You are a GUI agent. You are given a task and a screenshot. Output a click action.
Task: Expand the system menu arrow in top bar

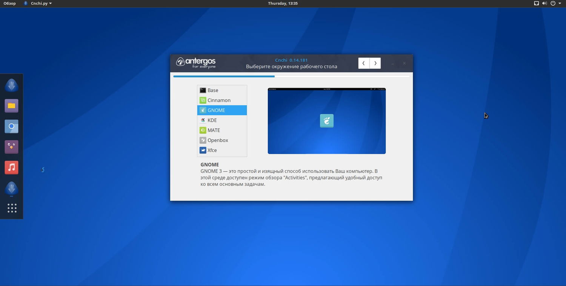point(560,3)
